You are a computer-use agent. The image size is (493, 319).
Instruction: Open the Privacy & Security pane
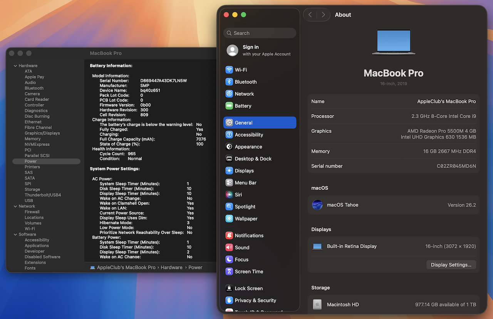(x=255, y=301)
